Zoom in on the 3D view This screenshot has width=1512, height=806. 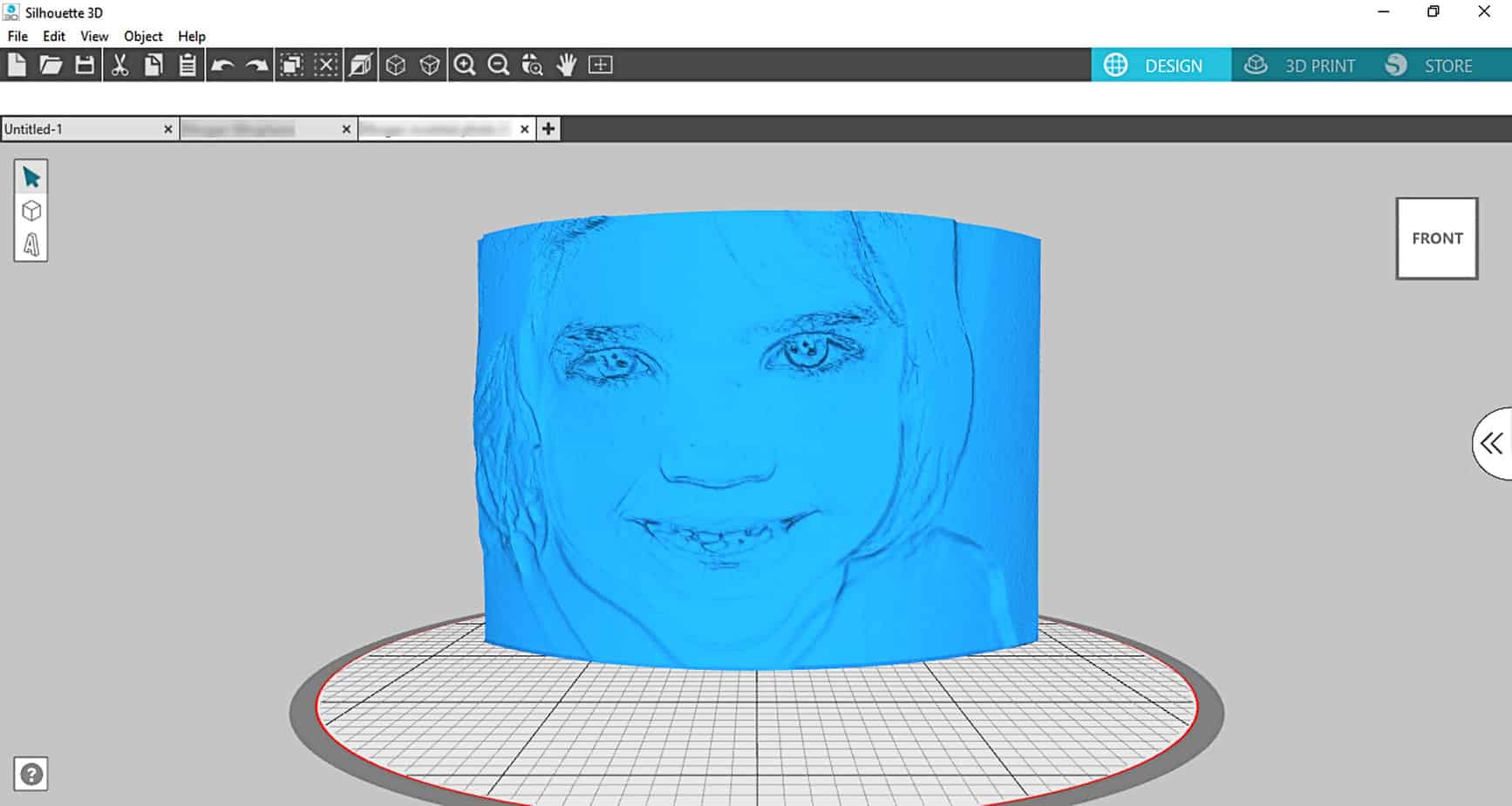click(465, 65)
